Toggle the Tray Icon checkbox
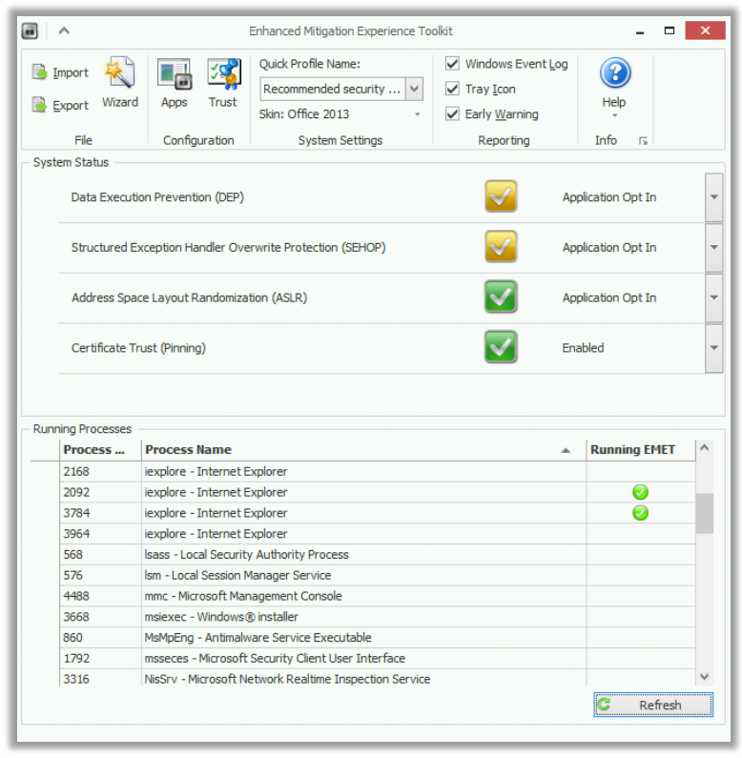The height and width of the screenshot is (758, 742). [452, 89]
